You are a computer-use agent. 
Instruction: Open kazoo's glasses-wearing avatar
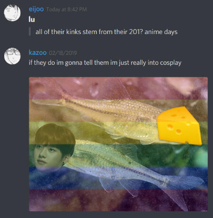pyautogui.click(x=12, y=56)
